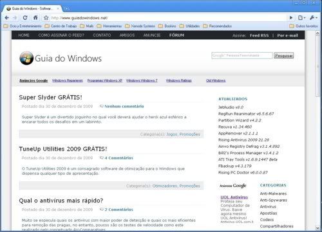Open the ANUNCIE menu item

tap(152, 35)
